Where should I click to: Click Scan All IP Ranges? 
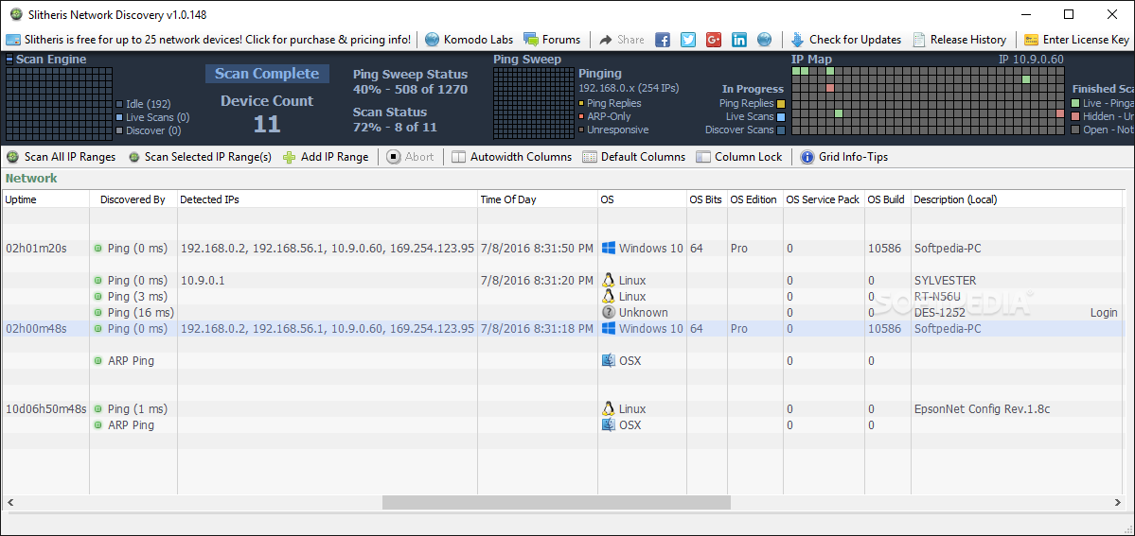coord(61,157)
